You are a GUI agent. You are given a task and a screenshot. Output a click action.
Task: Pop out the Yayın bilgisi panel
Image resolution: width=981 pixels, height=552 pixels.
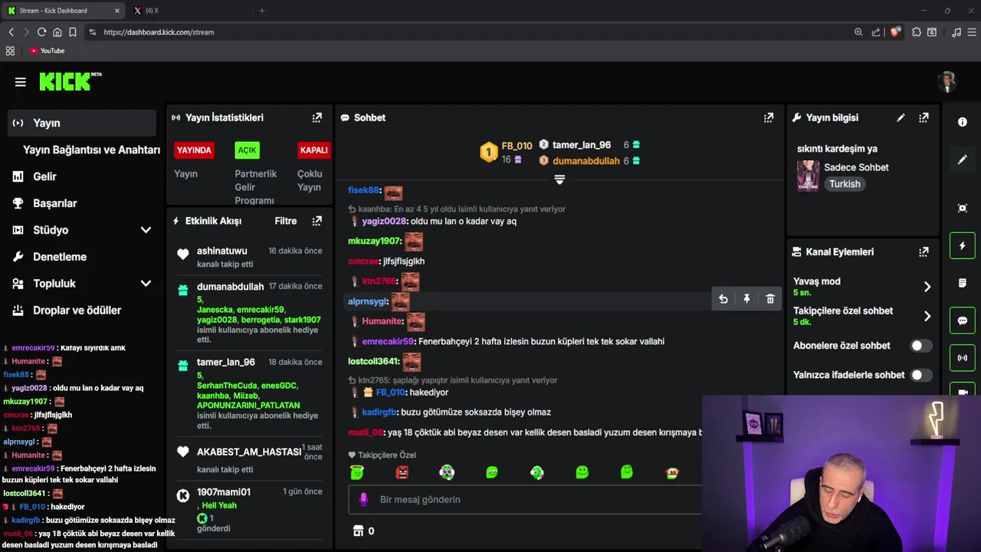924,118
